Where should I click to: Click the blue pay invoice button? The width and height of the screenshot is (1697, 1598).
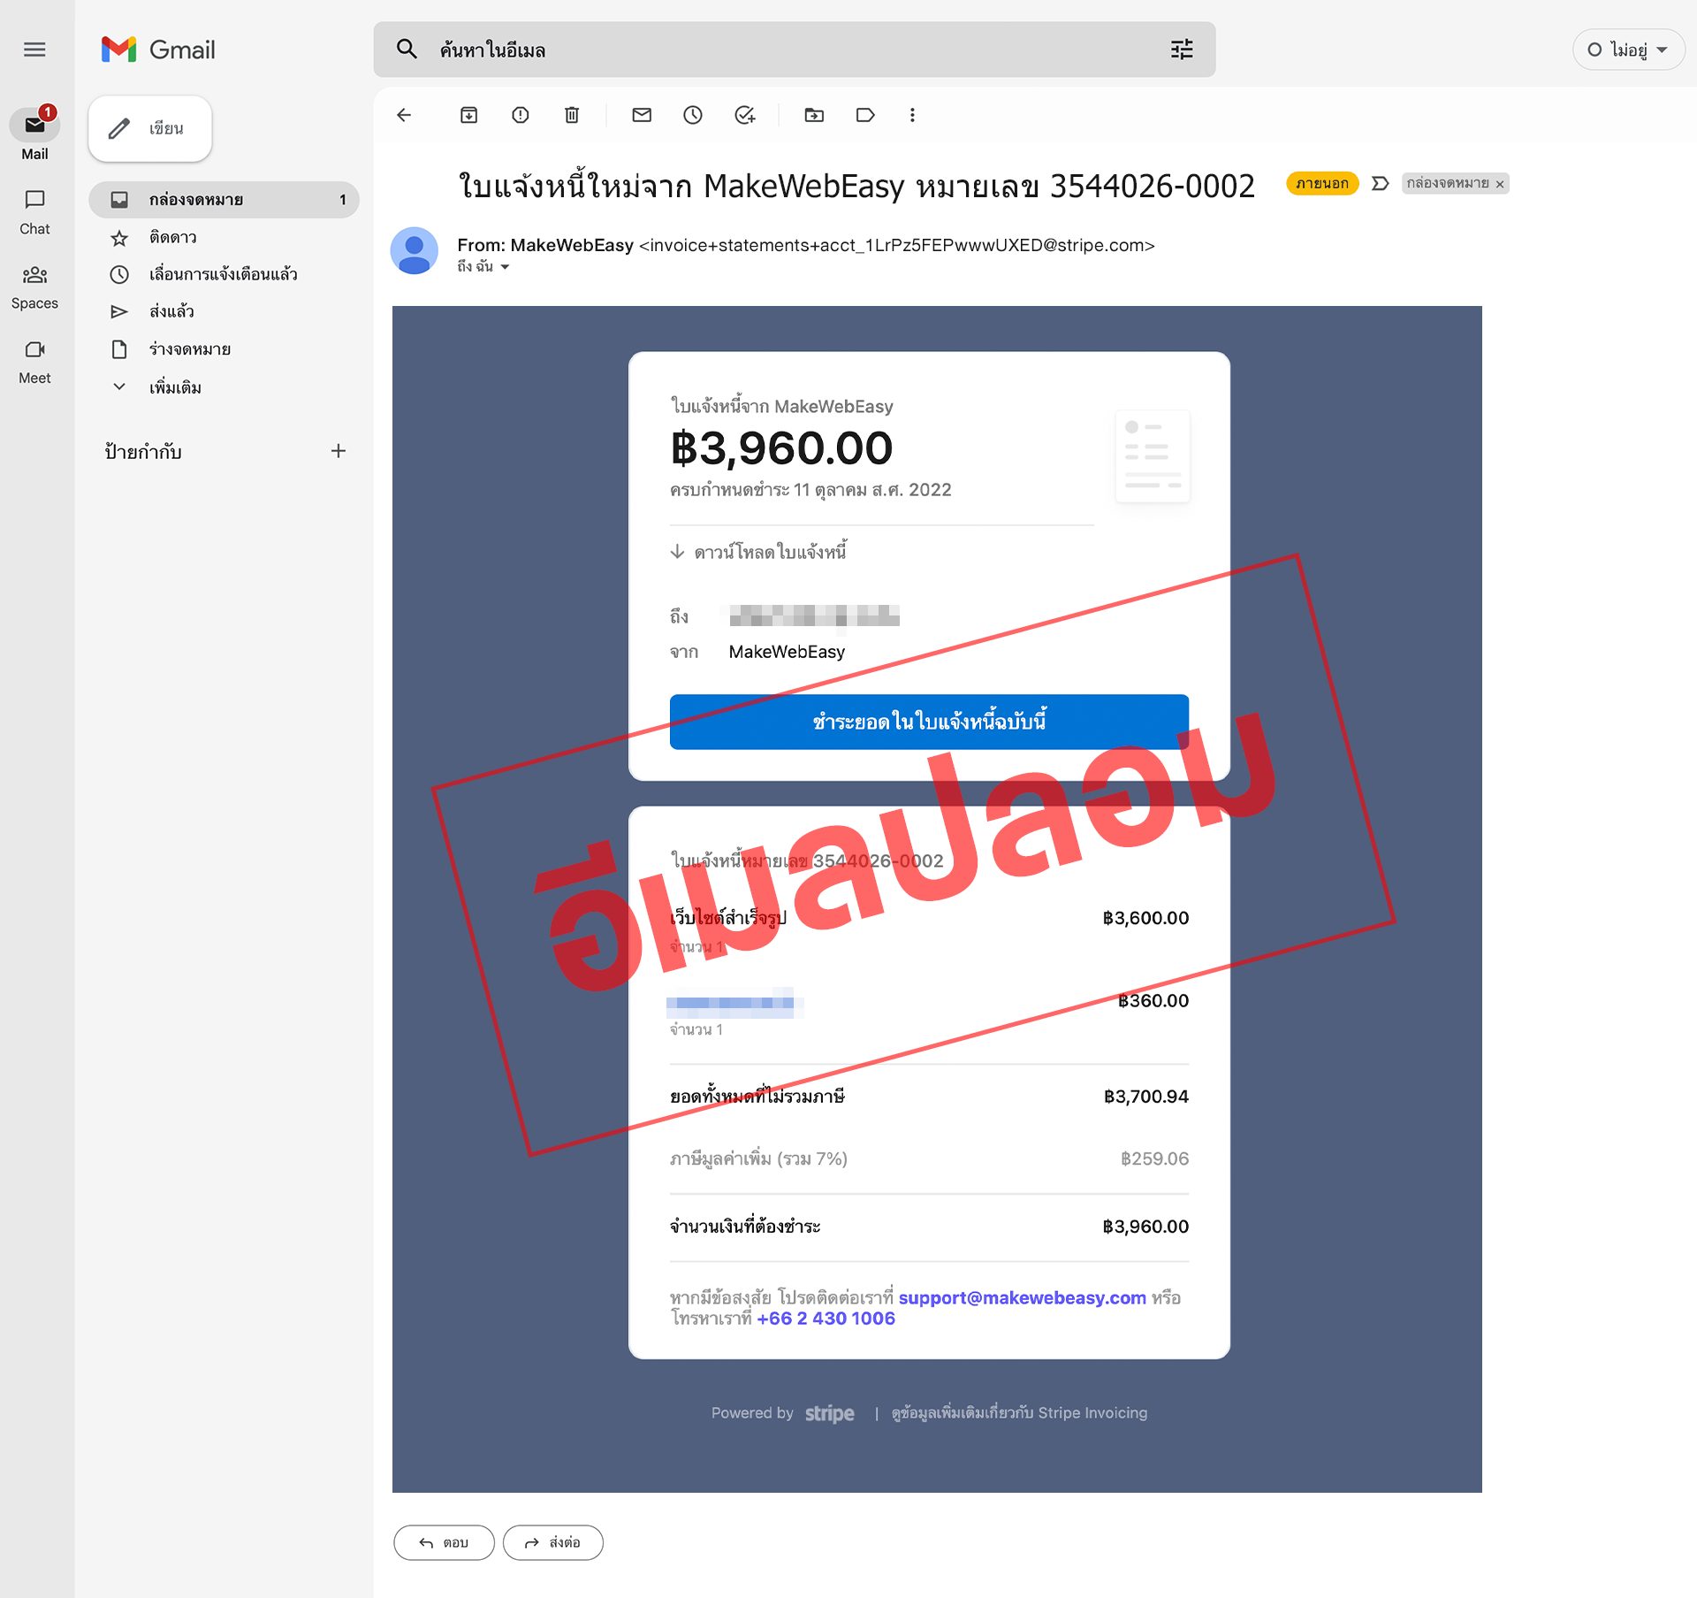[929, 722]
